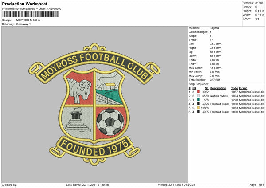This screenshot has width=266, height=188.
Task: Click thread code 1298
Action: click(x=235, y=100)
